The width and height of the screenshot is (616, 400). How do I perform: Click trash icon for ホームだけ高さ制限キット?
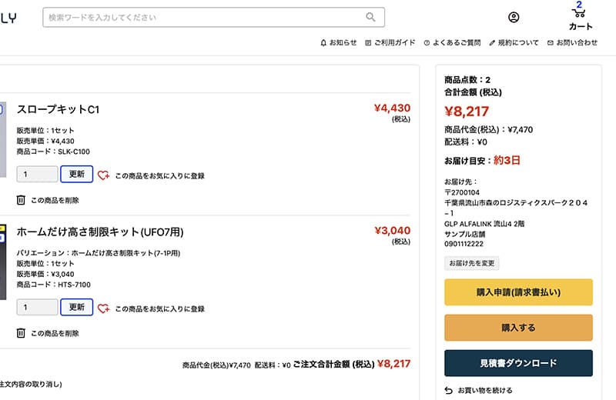[x=21, y=333]
